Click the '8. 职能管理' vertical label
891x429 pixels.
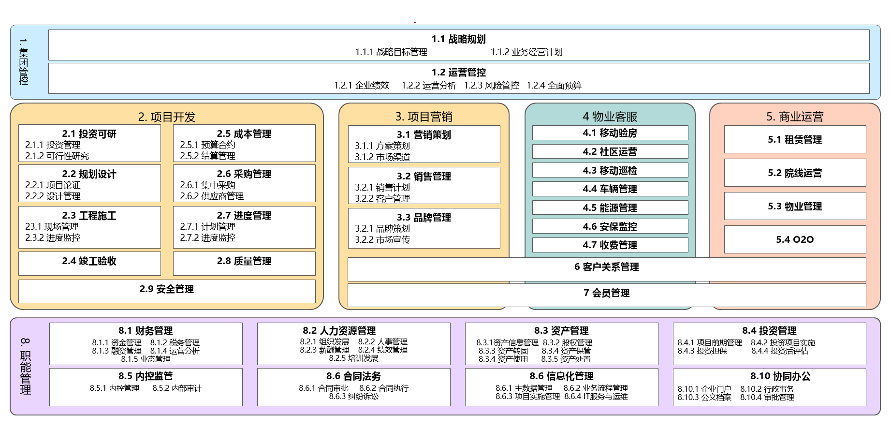point(25,366)
